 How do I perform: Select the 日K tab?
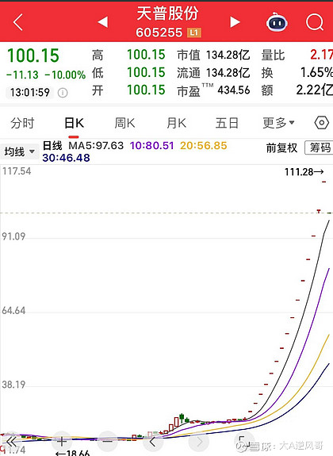[x=74, y=123]
